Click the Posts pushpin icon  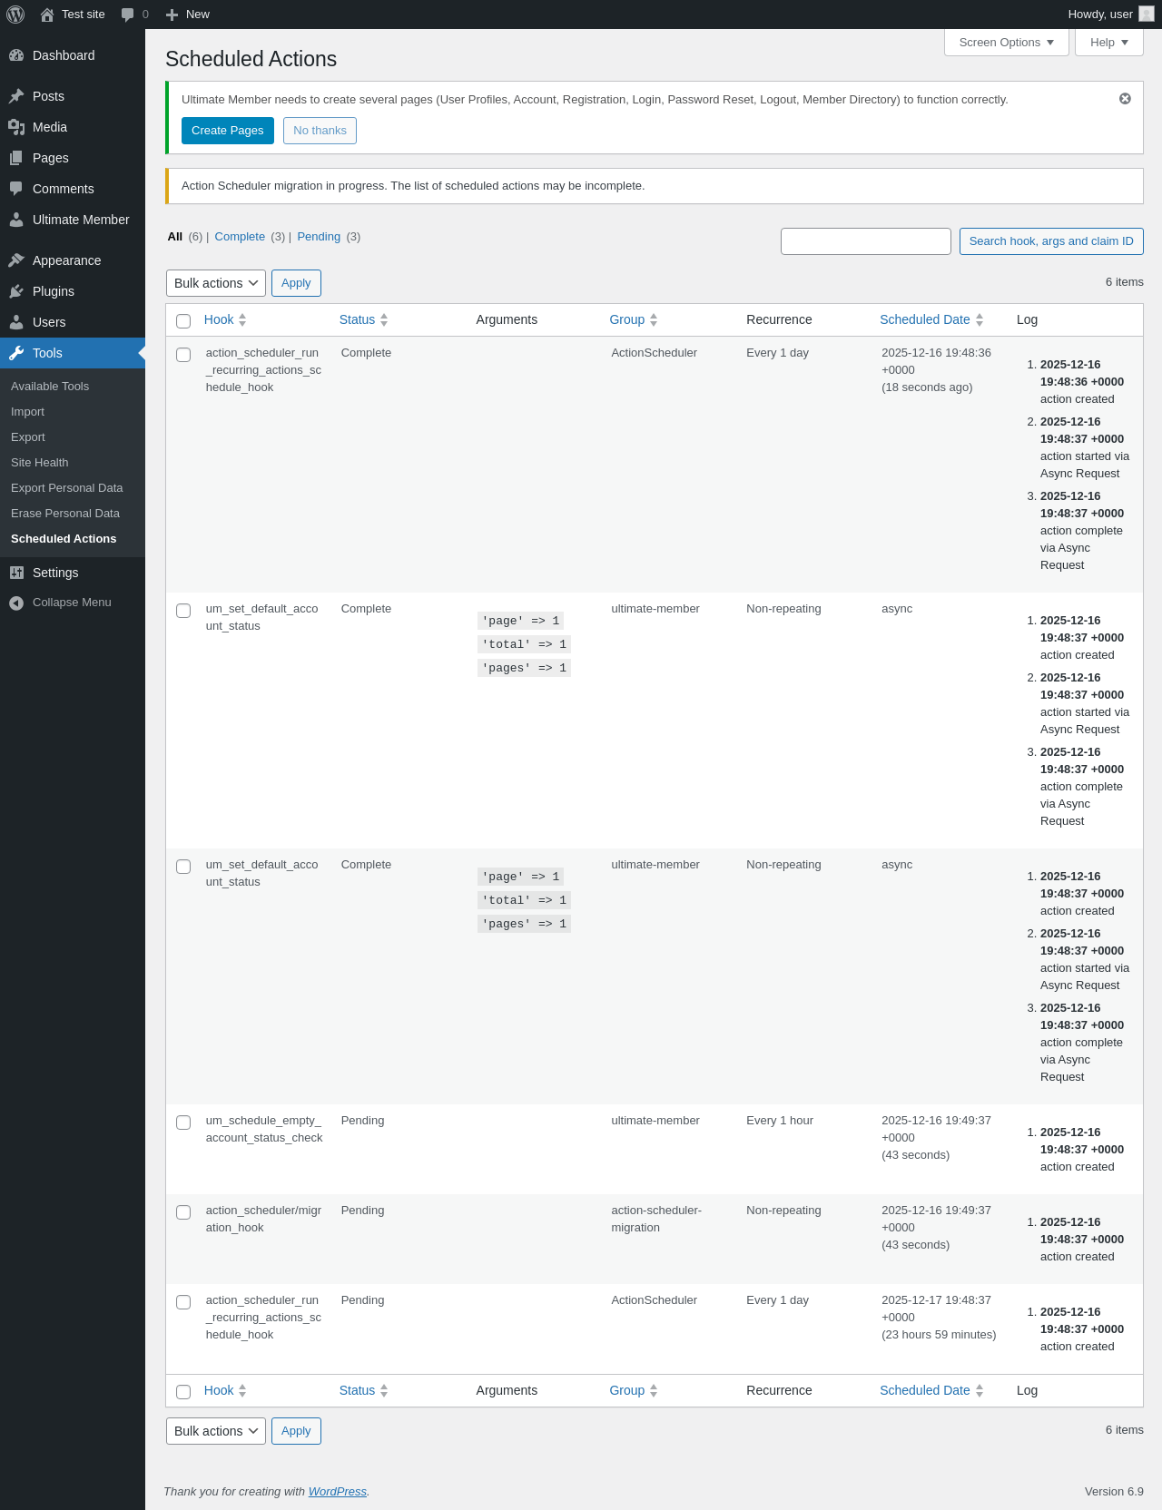16,96
